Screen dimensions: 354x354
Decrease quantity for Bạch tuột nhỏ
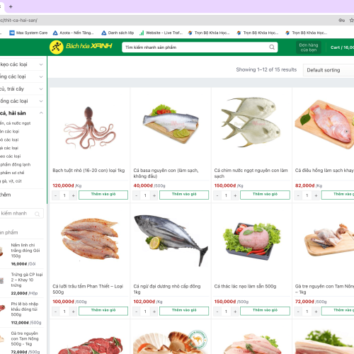[x=55, y=195]
